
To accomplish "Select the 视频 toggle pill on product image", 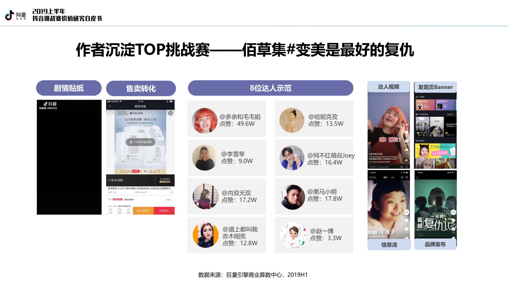I will [x=135, y=171].
